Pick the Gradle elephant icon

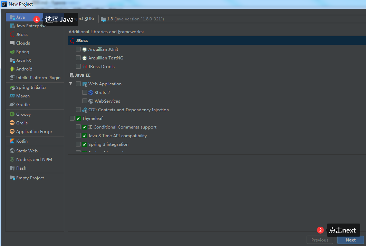coord(12,105)
